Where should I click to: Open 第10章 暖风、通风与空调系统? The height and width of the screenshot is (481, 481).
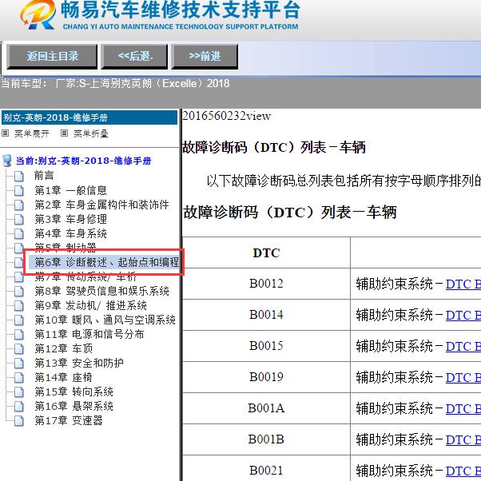[105, 320]
